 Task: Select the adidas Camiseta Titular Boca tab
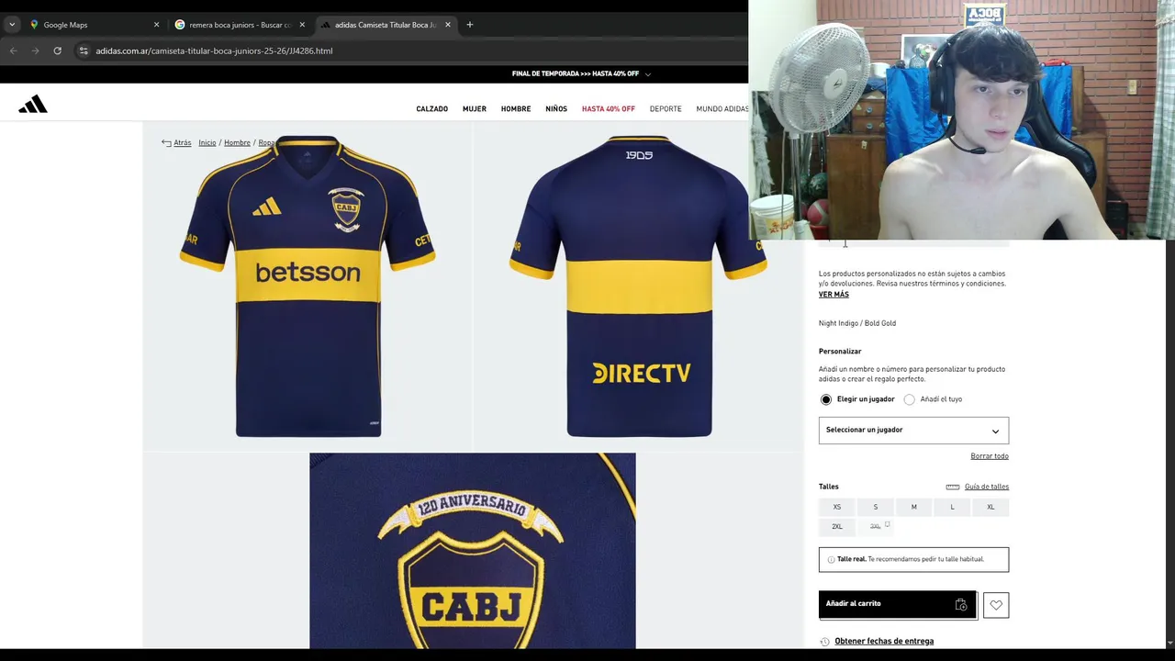[x=386, y=25]
